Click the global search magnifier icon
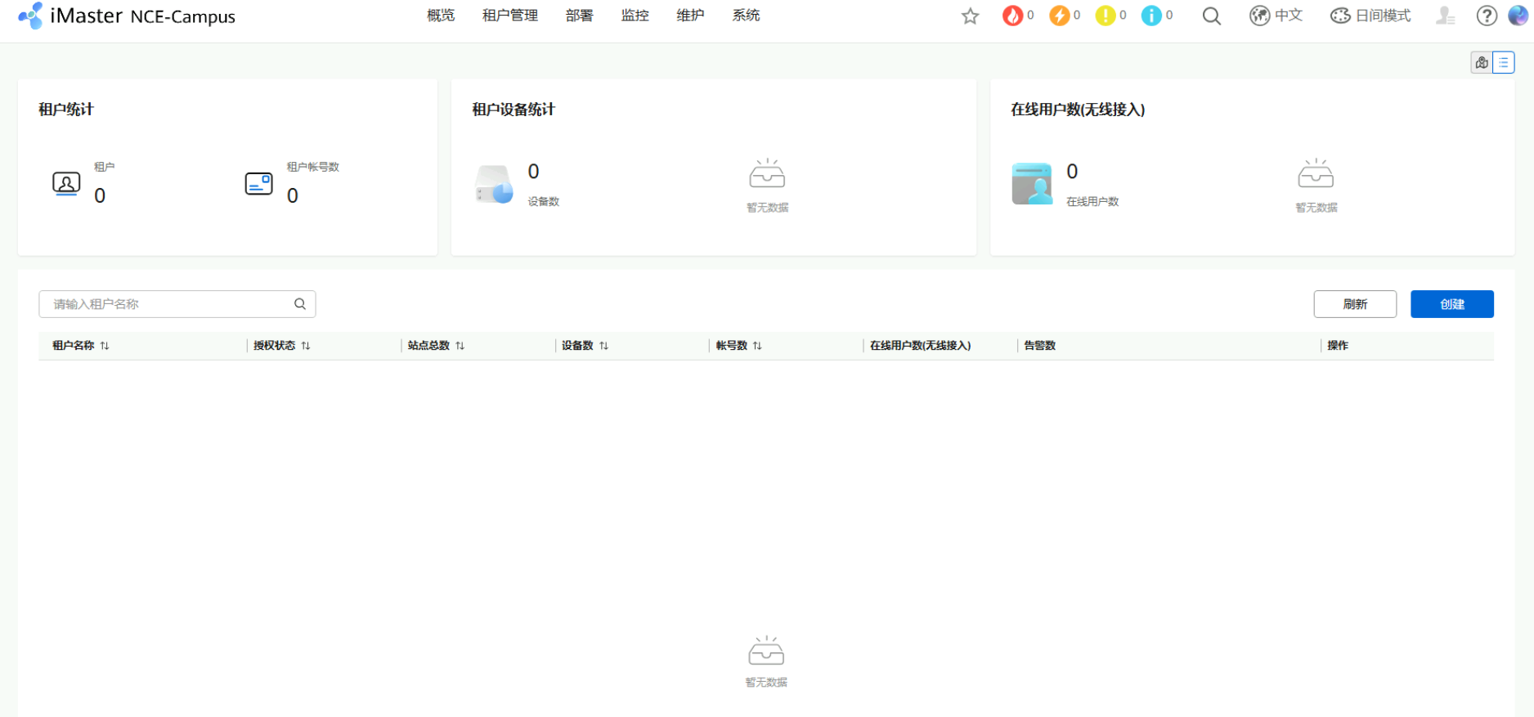This screenshot has width=1534, height=717. tap(1211, 16)
